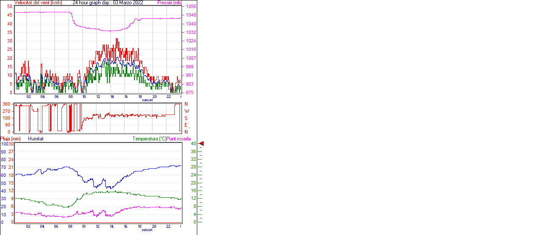Click the sunset label under bottom graph
543x235 pixels.
pos(147,230)
